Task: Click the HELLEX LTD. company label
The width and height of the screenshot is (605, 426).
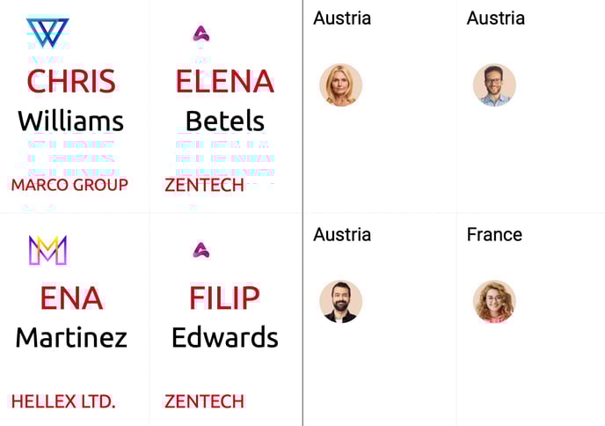Action: pyautogui.click(x=63, y=401)
